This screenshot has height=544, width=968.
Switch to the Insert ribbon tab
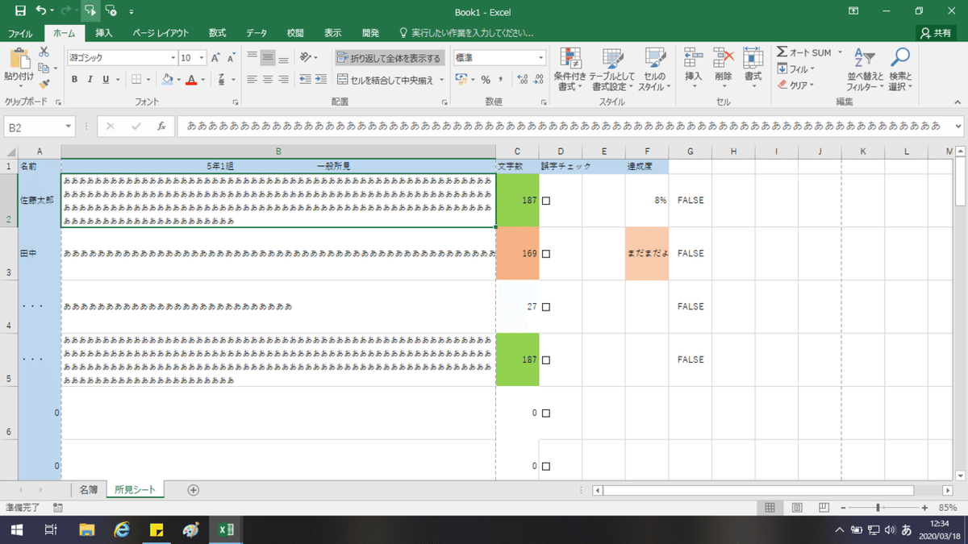[x=104, y=33]
